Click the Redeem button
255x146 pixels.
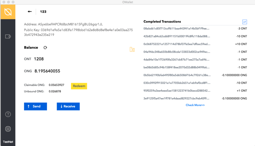(79, 86)
